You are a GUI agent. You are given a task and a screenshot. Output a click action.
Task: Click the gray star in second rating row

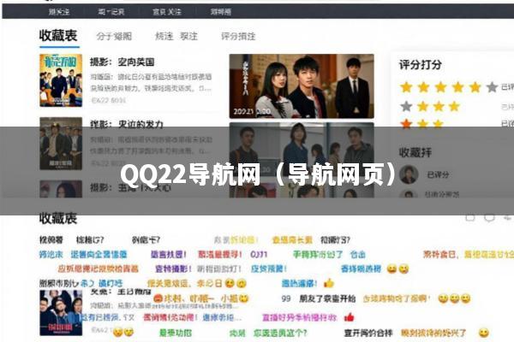coord(406,106)
